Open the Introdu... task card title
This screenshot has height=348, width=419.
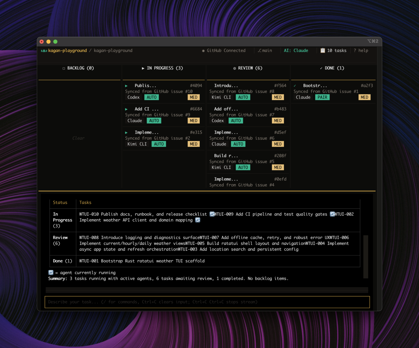tap(226, 86)
